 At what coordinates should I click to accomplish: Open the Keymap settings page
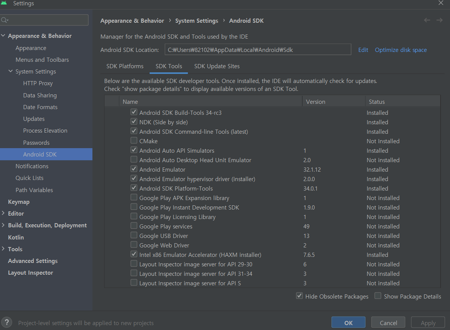(19, 202)
